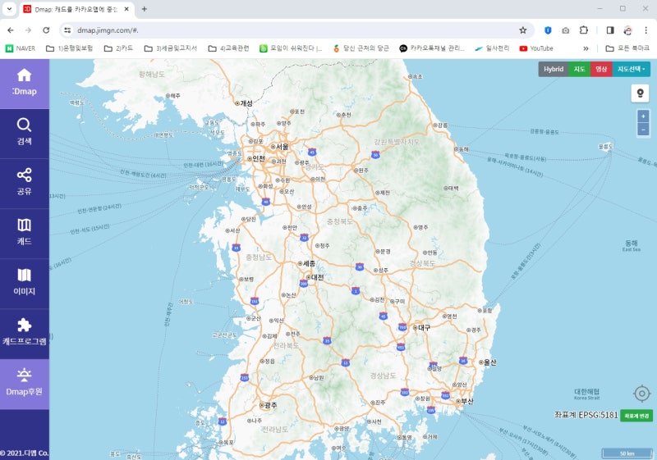
Task: Open the tab search dropdown arrow
Action: (x=9, y=8)
